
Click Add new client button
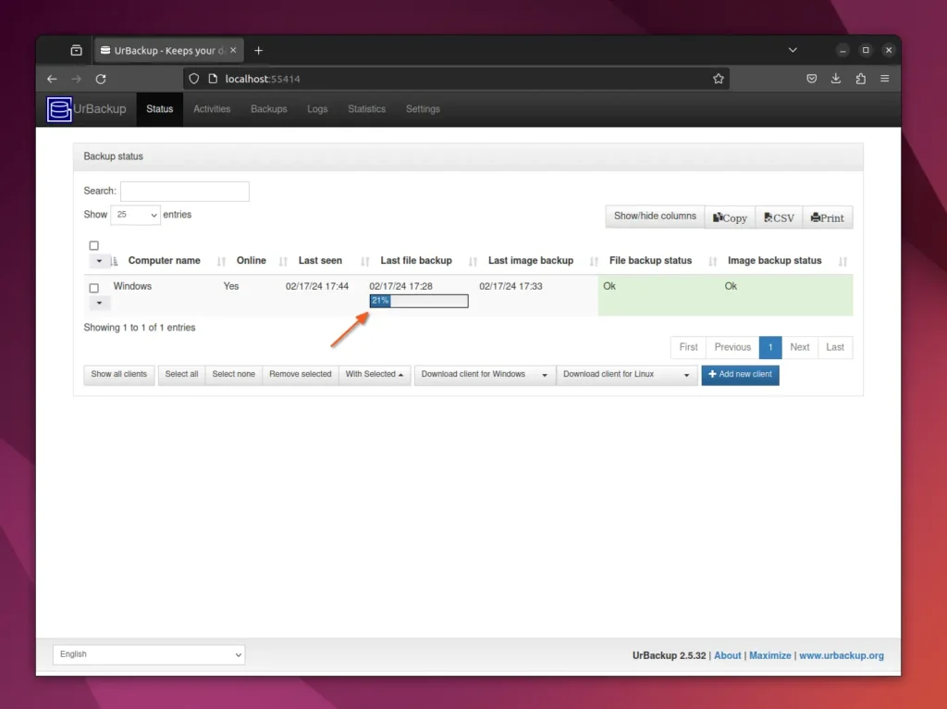[x=740, y=375]
